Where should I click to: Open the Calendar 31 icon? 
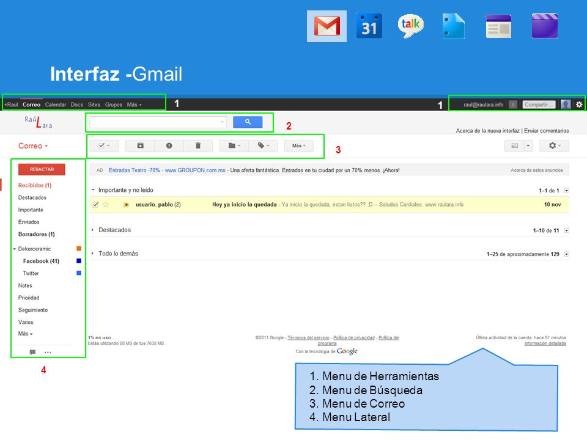(369, 26)
